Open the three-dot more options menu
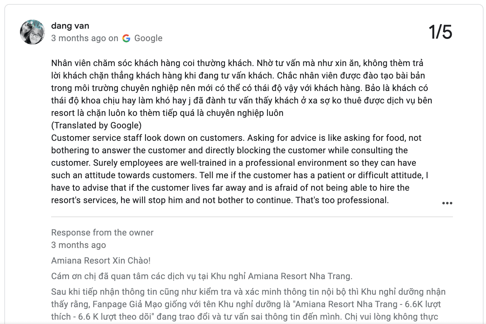 [x=447, y=203]
